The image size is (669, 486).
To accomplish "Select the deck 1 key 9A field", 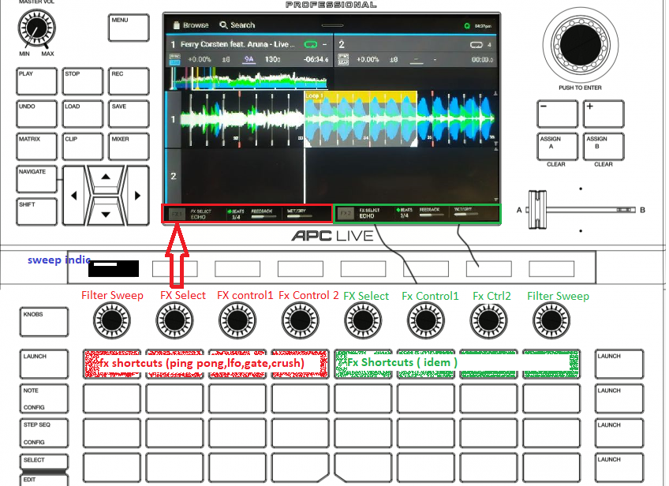I will click(x=249, y=59).
